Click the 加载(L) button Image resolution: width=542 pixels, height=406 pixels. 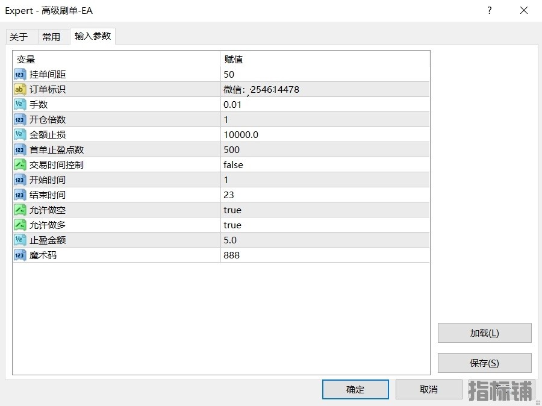[485, 333]
